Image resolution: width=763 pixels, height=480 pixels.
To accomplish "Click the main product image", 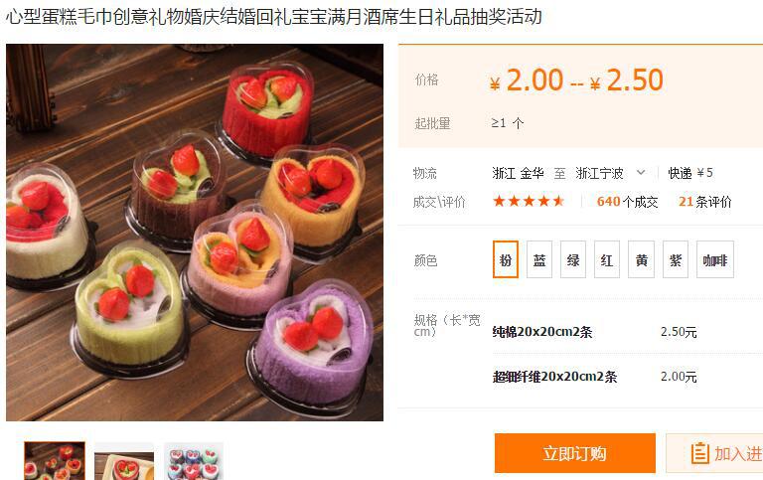I will pyautogui.click(x=195, y=233).
